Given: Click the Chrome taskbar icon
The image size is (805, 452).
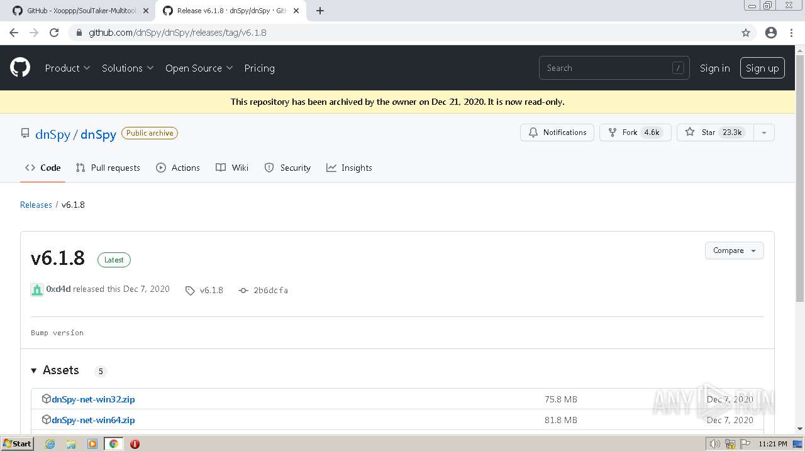Looking at the screenshot, I should 114,444.
